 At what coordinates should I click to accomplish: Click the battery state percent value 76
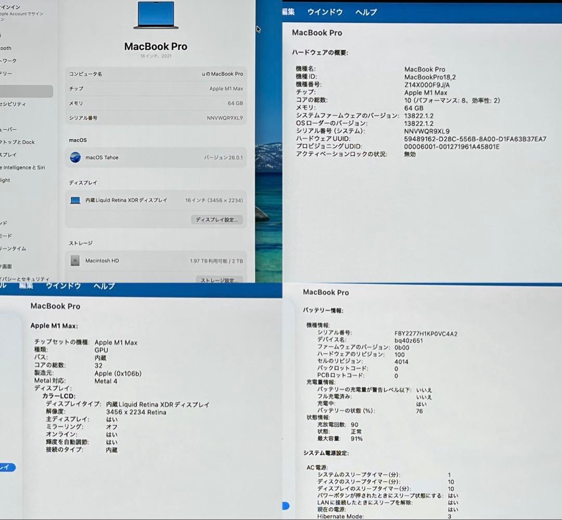[419, 411]
